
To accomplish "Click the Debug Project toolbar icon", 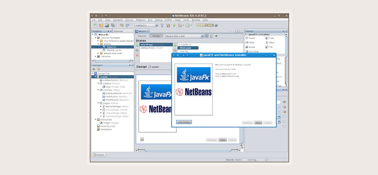I will click(180, 25).
